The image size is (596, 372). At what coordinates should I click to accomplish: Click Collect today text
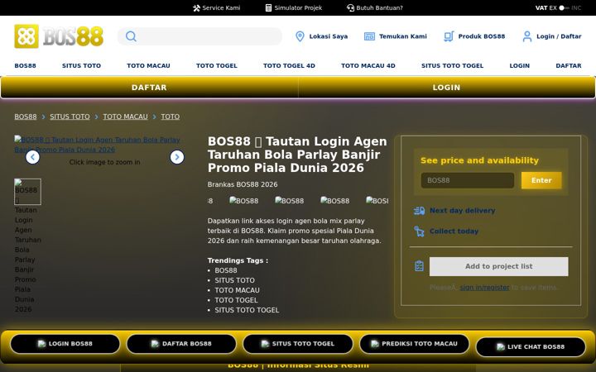[454, 231]
